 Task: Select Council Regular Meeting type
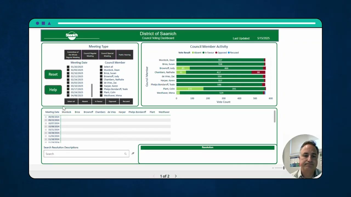[x=90, y=55]
